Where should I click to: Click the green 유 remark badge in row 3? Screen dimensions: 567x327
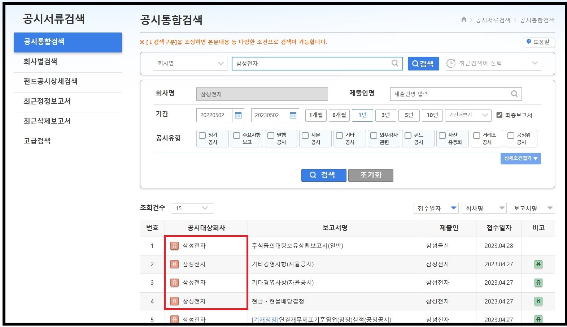click(538, 283)
